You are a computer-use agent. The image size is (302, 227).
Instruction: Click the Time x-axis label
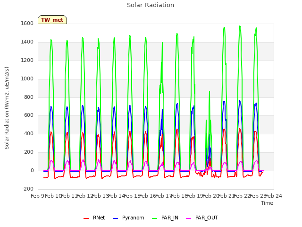pos(267,203)
